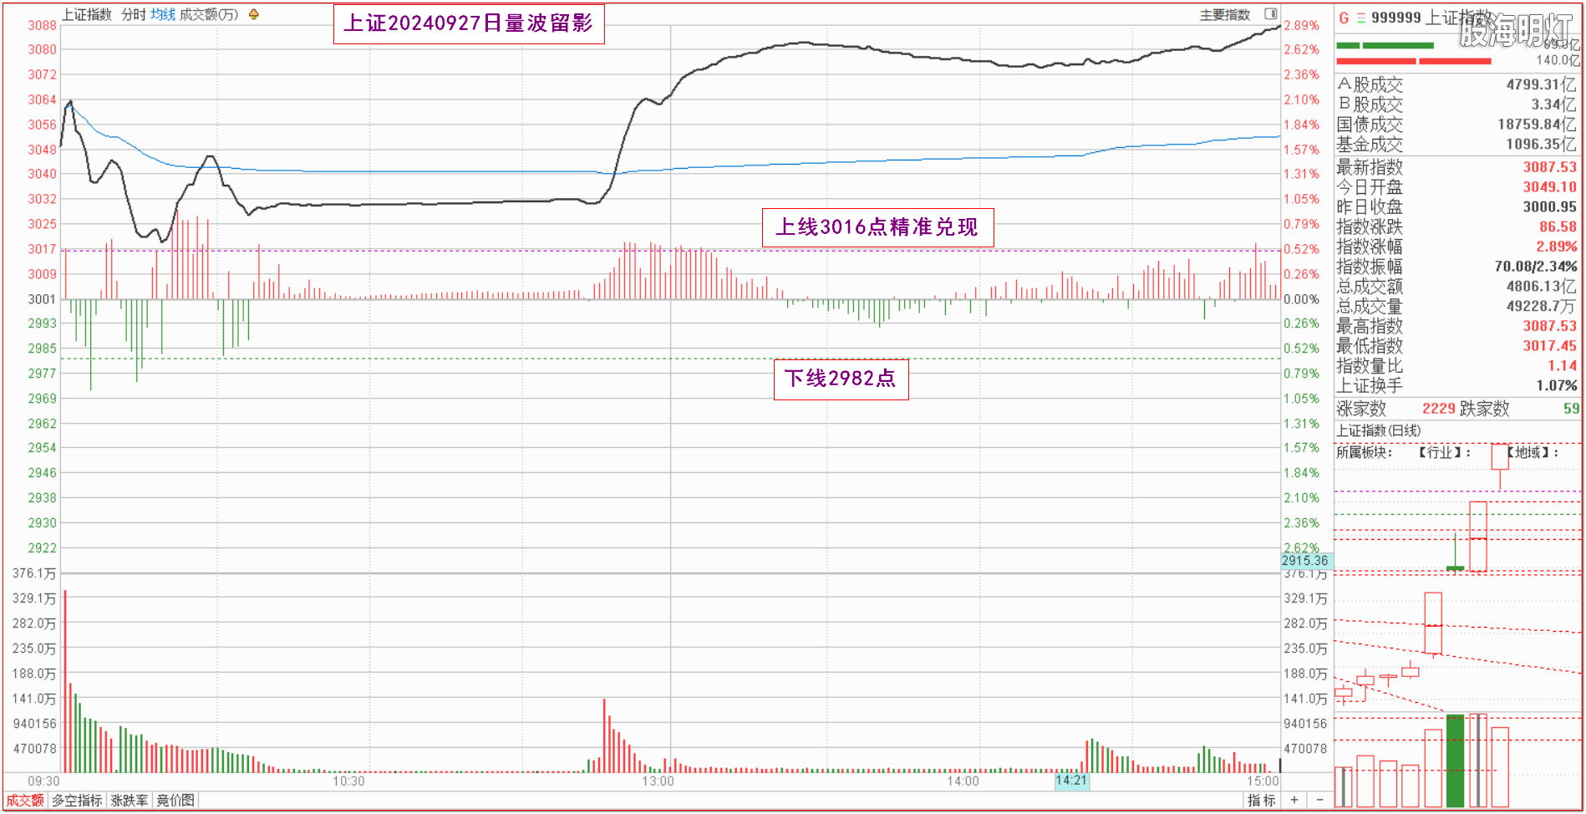Click the red G icon before 999999
1586x814 pixels.
[x=1344, y=18]
